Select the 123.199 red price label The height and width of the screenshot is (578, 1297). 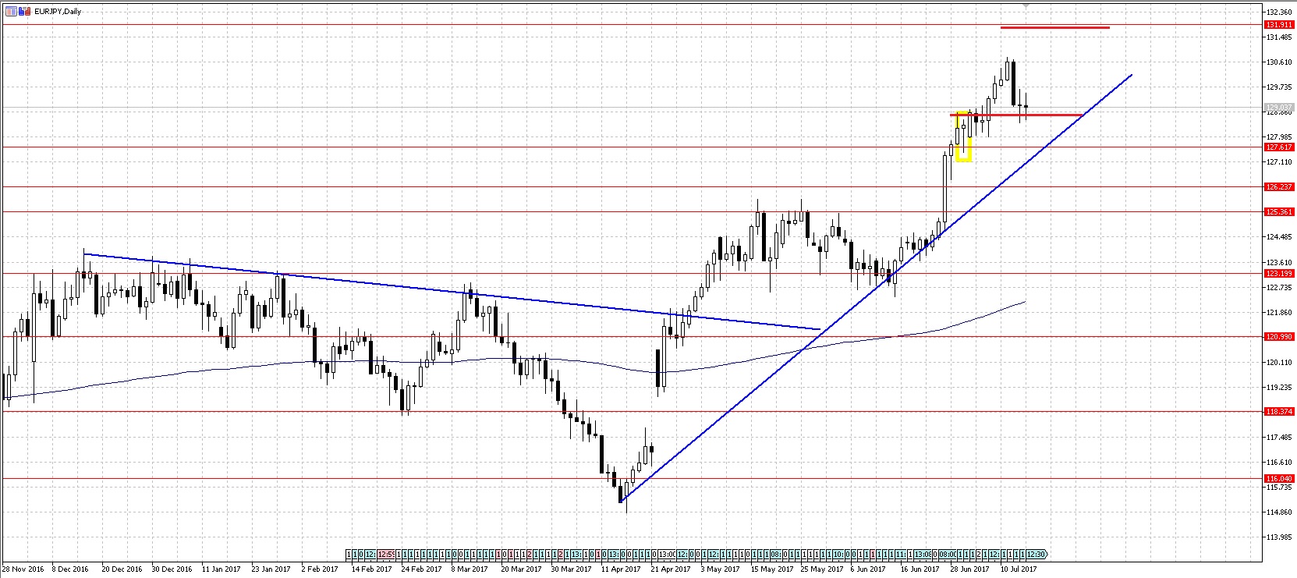pyautogui.click(x=1279, y=273)
